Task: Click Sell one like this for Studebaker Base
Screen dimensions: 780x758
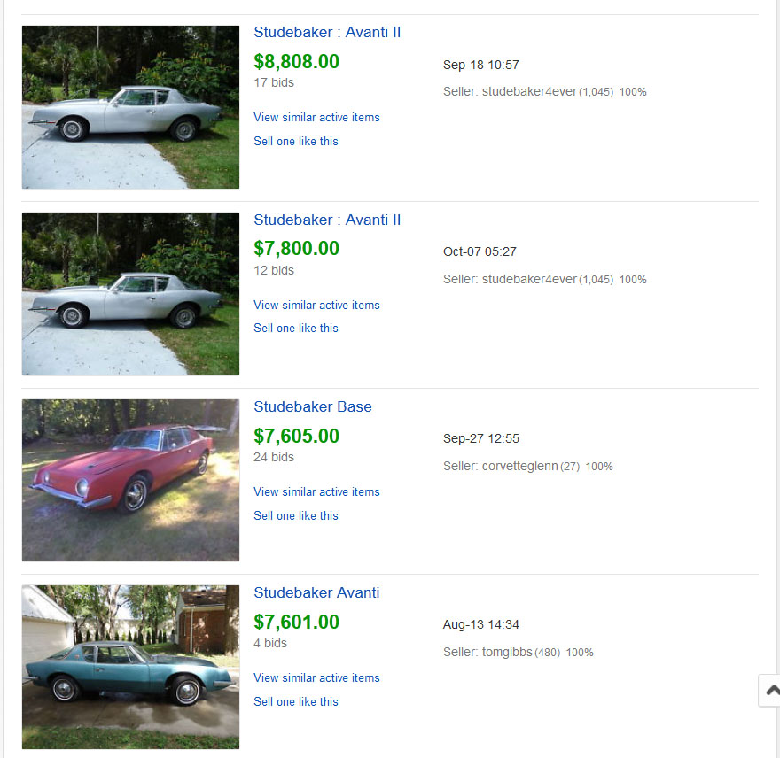Action: [296, 516]
